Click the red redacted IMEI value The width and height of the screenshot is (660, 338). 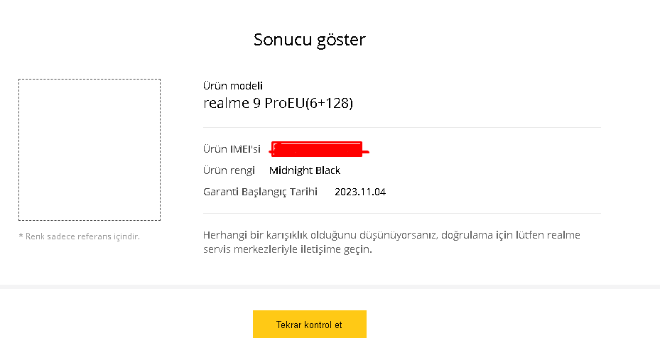click(x=318, y=149)
